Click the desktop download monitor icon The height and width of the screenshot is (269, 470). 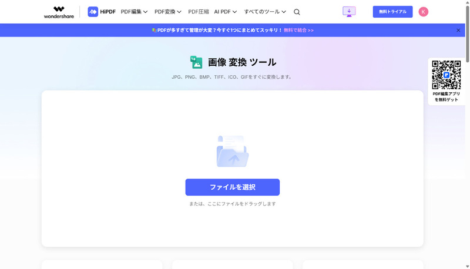[x=349, y=12]
